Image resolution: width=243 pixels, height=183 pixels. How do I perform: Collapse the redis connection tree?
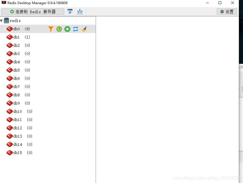coord(2,21)
